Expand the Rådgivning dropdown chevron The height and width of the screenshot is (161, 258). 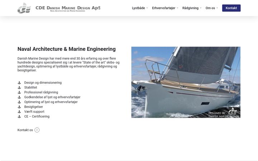click(x=201, y=8)
